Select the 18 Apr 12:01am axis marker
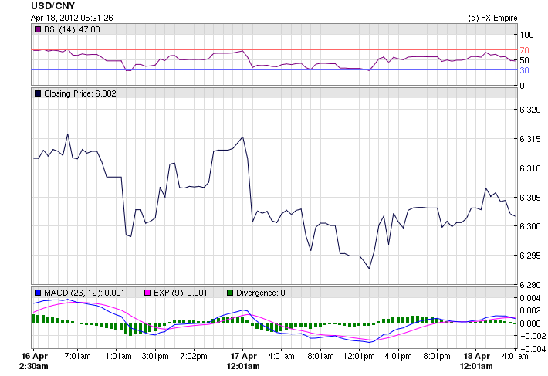 [476, 361]
